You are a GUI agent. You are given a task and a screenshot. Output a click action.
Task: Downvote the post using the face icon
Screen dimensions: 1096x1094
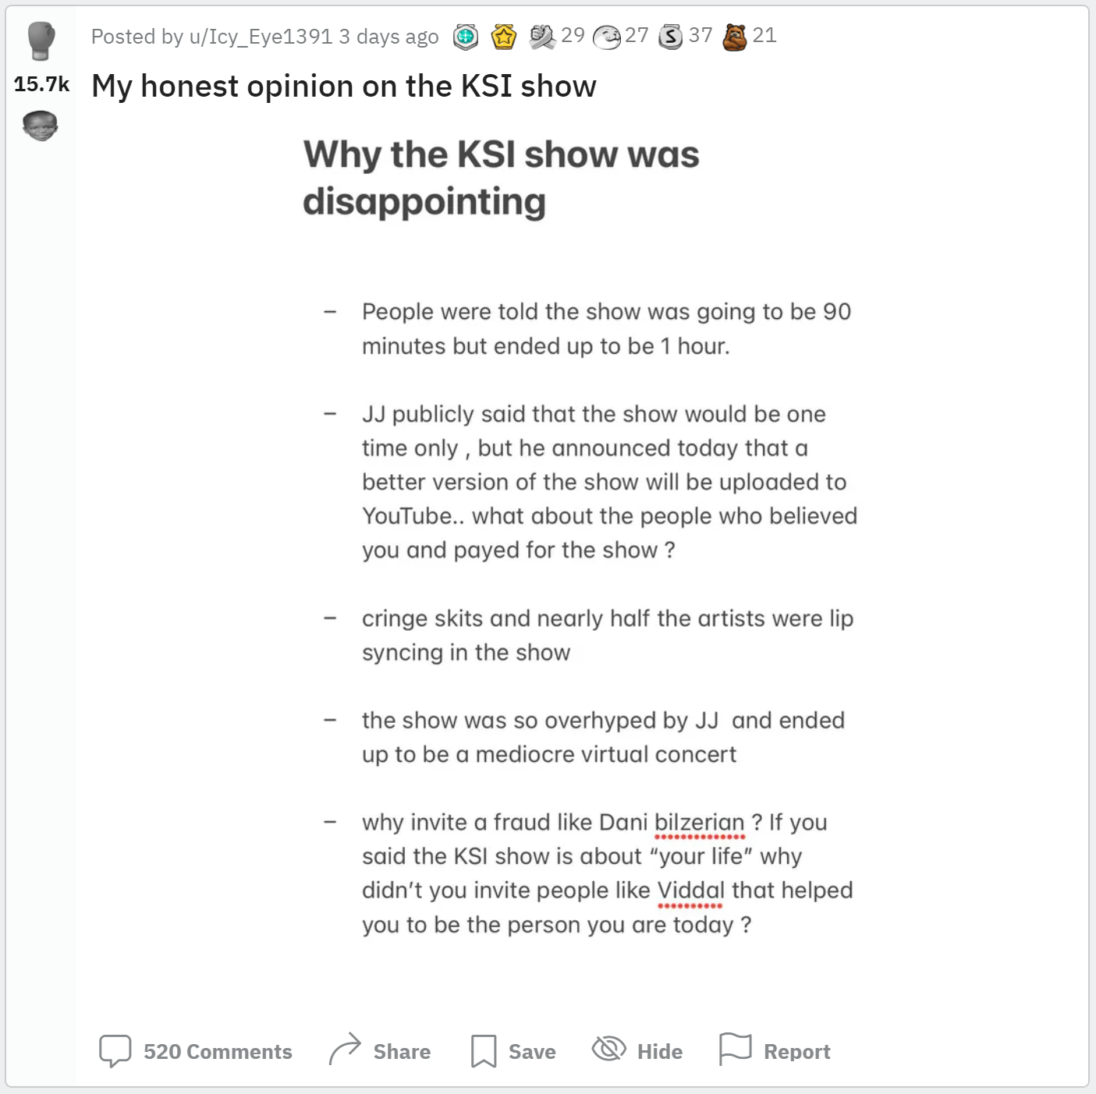tap(41, 126)
